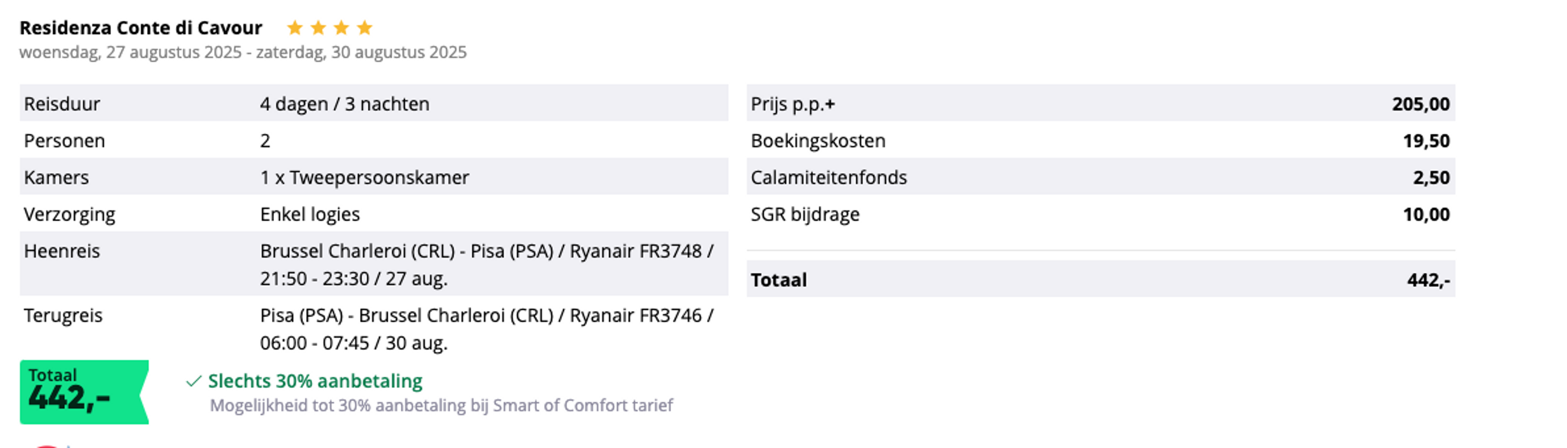Click the Slechts 30% aanbetaling heading
1567x448 pixels.
(x=315, y=381)
